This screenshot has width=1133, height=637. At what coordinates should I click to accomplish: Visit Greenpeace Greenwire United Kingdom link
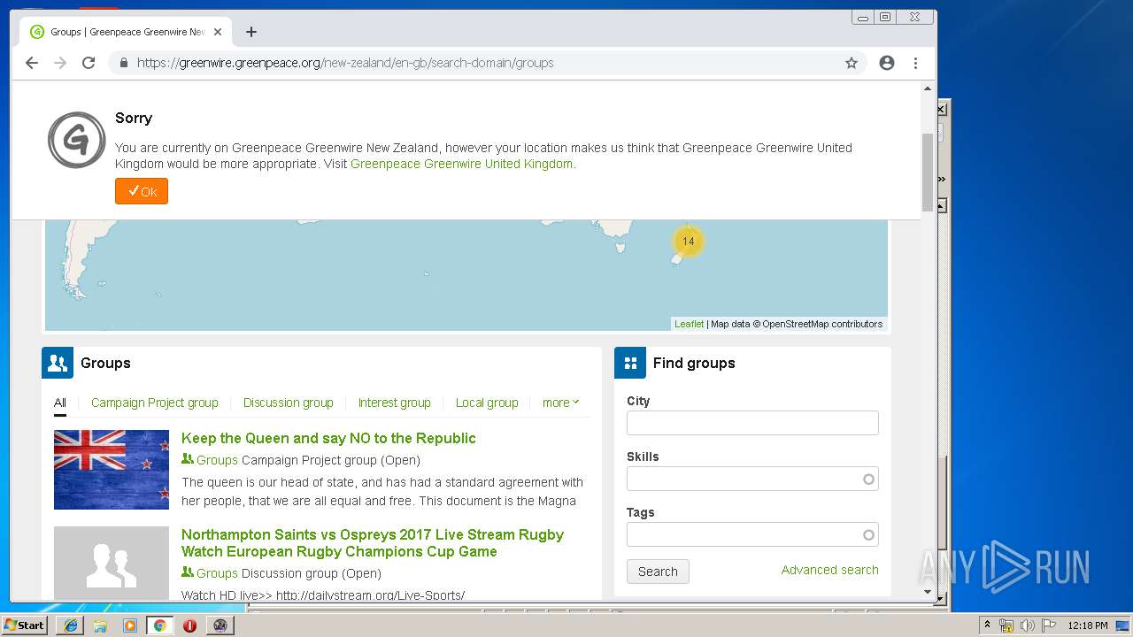click(x=461, y=164)
